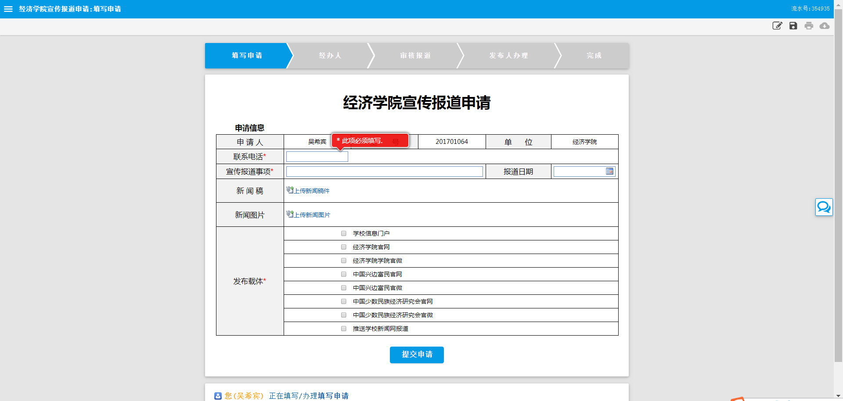Enable the 经济学院官网 checkbox
The height and width of the screenshot is (401, 843).
point(344,247)
